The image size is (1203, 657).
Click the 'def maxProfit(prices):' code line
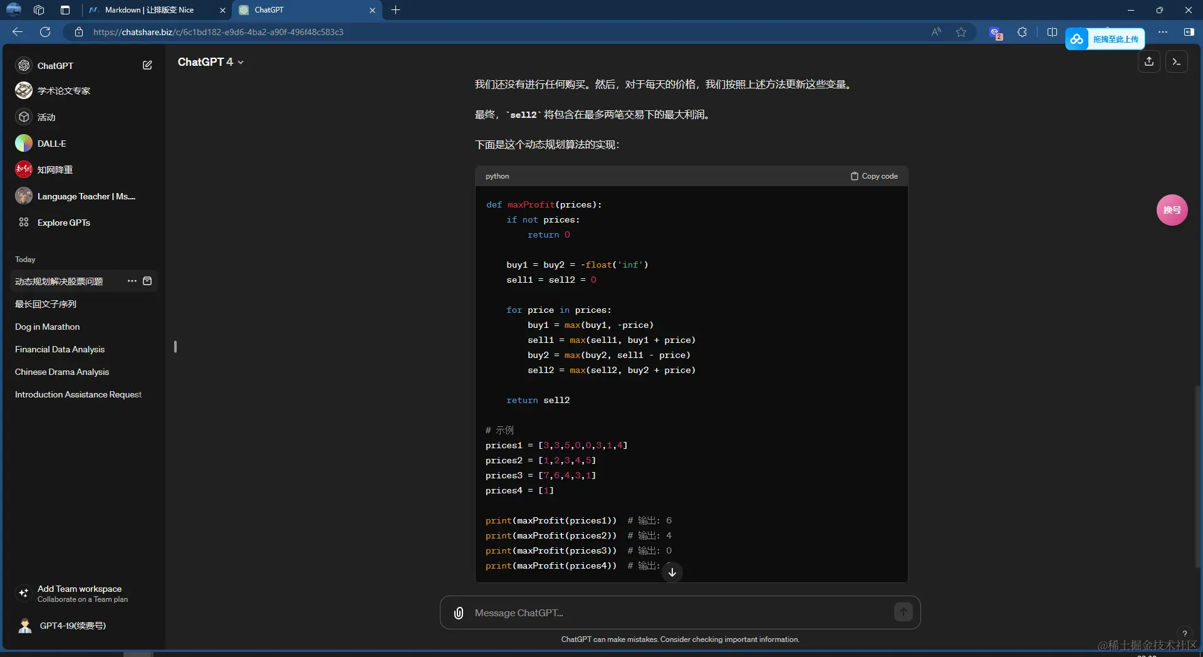(544, 205)
